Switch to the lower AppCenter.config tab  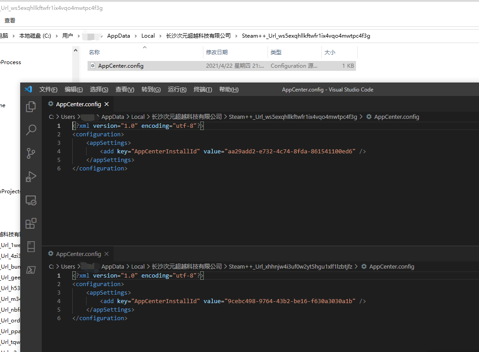pos(79,253)
